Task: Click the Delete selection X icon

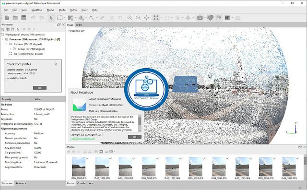Action: click(x=112, y=18)
